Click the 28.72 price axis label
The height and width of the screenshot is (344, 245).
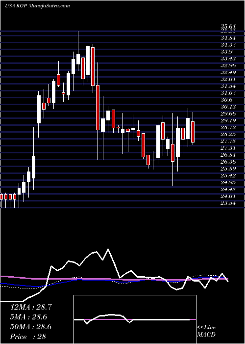click(229, 127)
